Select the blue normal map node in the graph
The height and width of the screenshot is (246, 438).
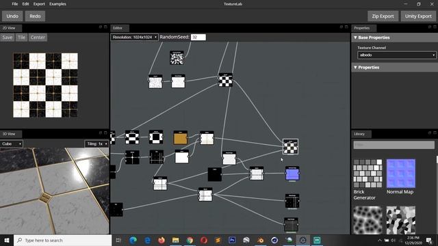[x=292, y=174]
